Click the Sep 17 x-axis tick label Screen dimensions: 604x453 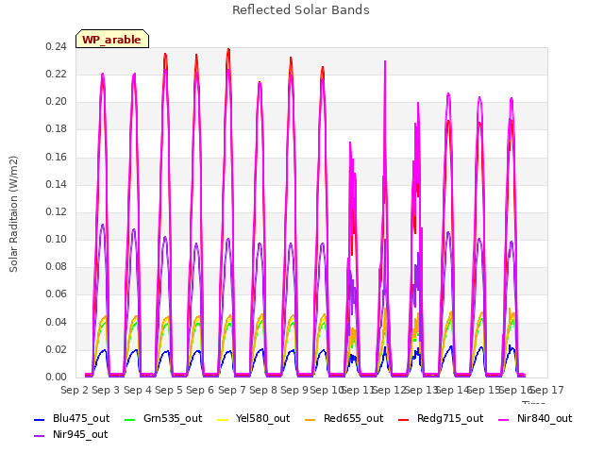547,390
